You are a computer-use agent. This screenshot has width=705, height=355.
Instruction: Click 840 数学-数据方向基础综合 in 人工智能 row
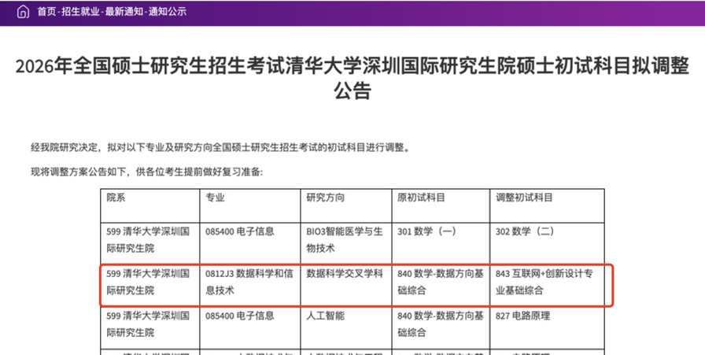[441, 328]
